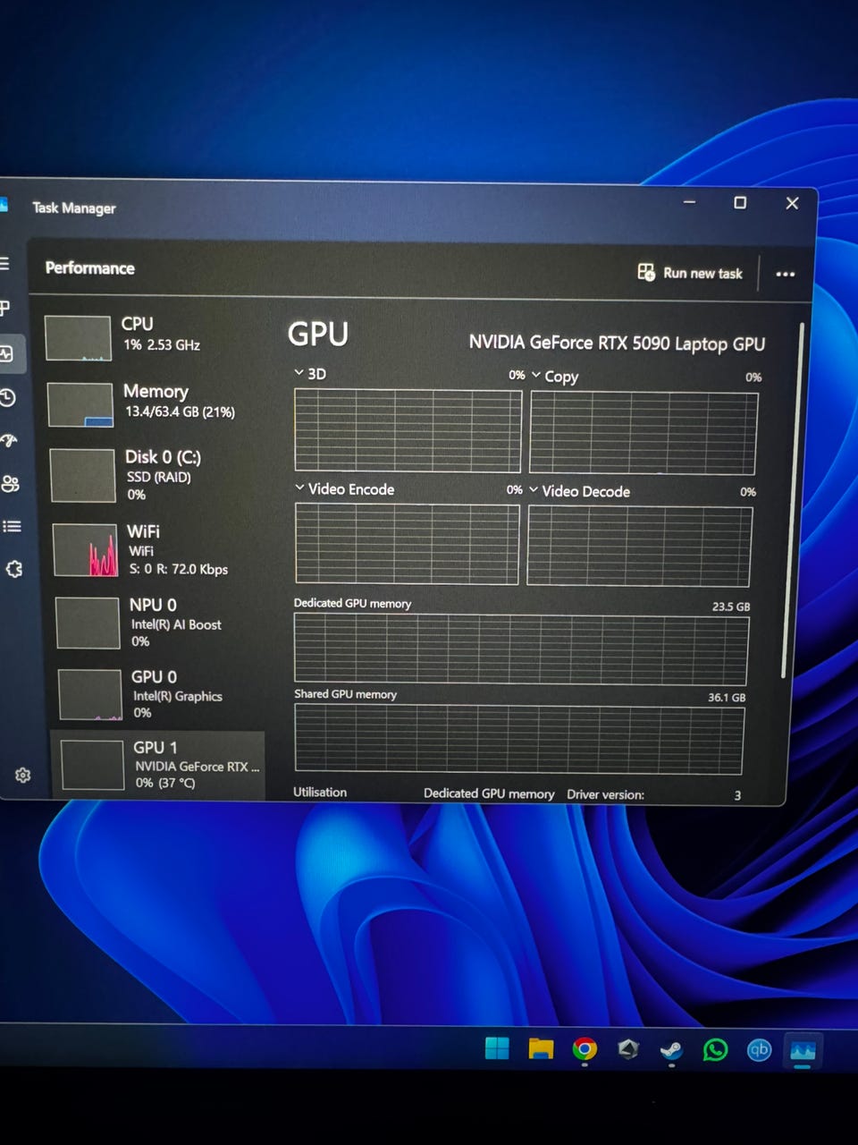Click the 3D engine usage graph
858x1145 pixels.
(x=408, y=430)
